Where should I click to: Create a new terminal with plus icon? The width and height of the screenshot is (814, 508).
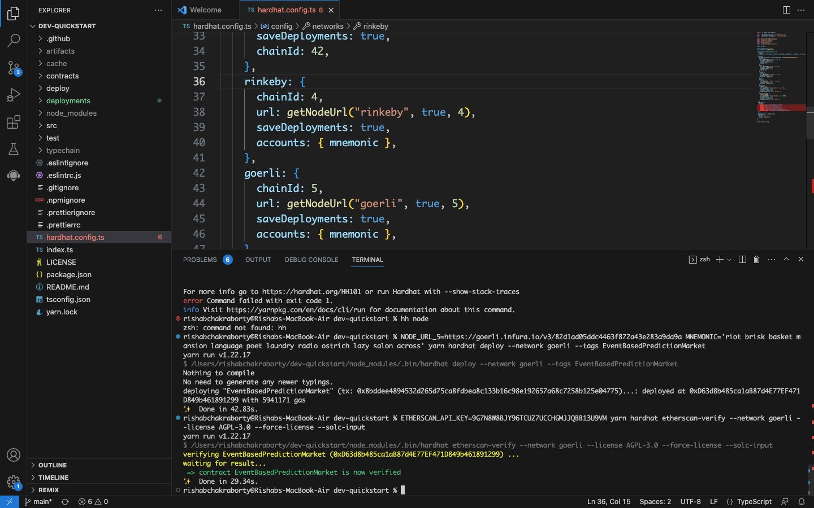(x=720, y=260)
